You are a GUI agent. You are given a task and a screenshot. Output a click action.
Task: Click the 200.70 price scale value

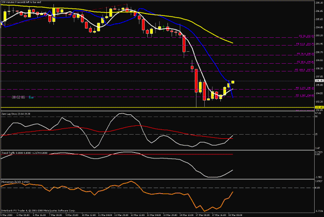coord(319,52)
